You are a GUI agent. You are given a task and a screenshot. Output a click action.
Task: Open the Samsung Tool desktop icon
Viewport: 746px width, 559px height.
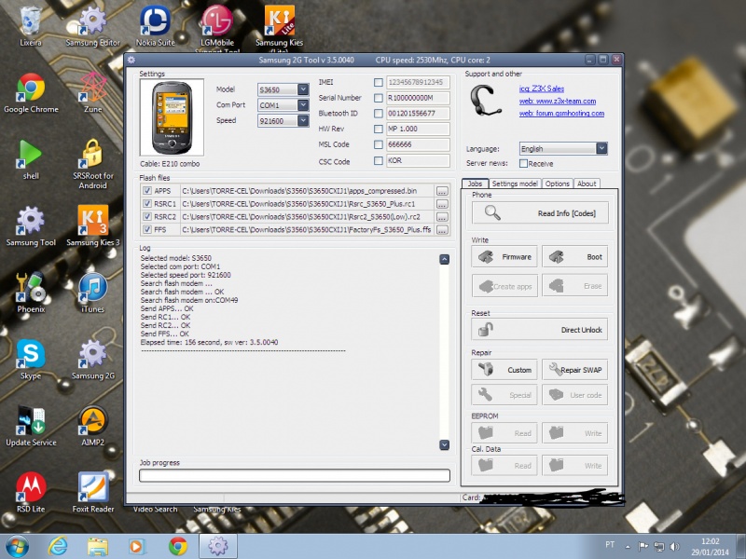pyautogui.click(x=31, y=226)
